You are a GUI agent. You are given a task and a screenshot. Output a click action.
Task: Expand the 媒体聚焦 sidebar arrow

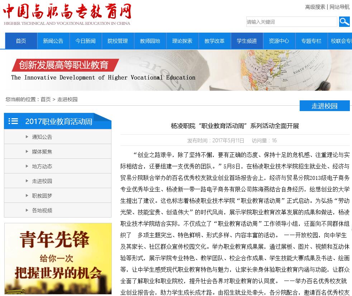click(x=27, y=151)
